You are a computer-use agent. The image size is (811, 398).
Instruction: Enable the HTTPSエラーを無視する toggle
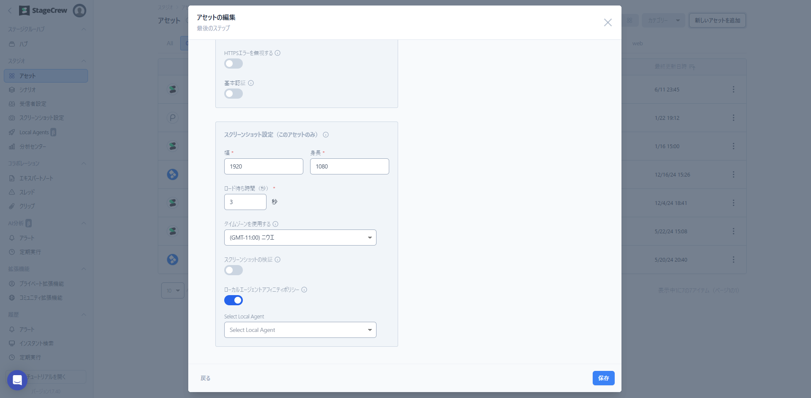(234, 64)
